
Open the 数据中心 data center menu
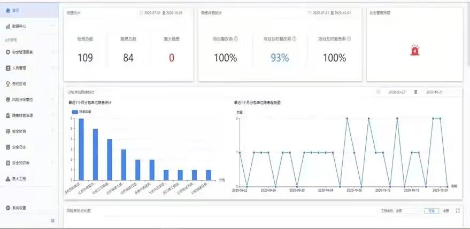(x=29, y=26)
